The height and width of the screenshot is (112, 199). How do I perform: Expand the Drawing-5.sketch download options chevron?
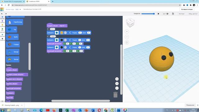click(x=22, y=105)
